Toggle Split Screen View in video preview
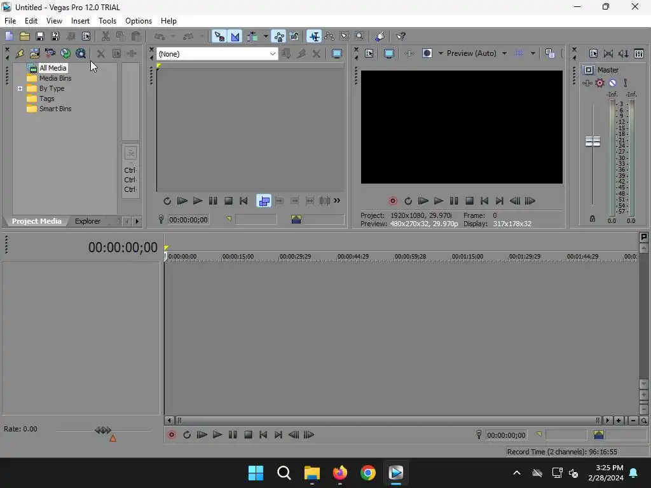Viewport: 651px width, 488px height. coord(427,53)
